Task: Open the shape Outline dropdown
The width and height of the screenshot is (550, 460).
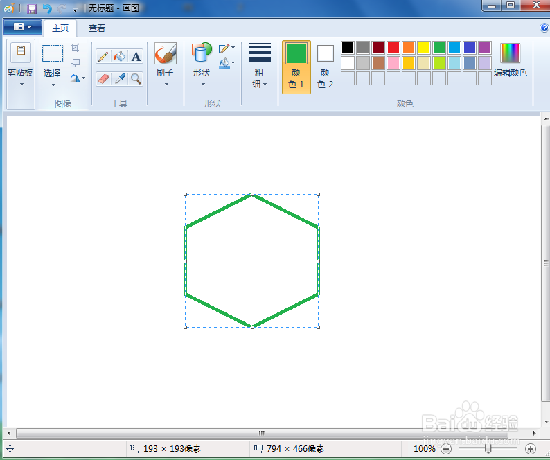Action: 227,48
